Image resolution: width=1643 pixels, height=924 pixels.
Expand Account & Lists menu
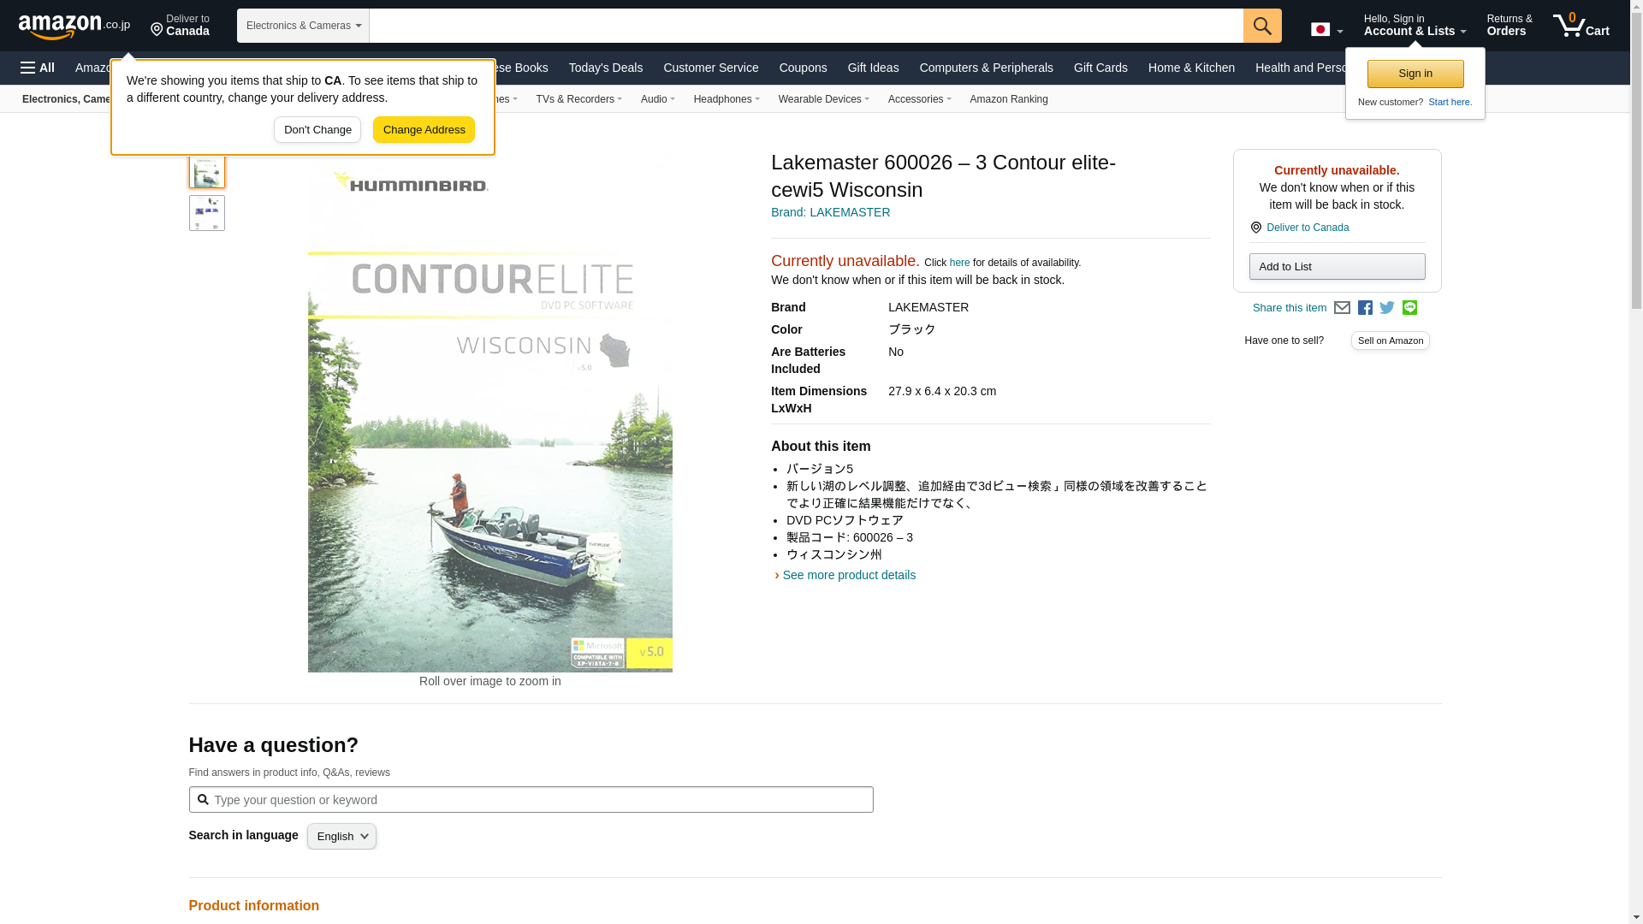click(1415, 26)
